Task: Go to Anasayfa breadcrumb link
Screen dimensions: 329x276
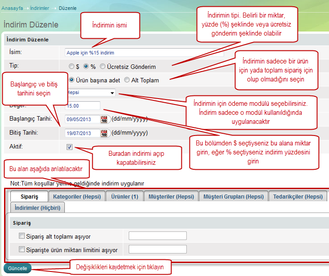Action: [x=13, y=8]
